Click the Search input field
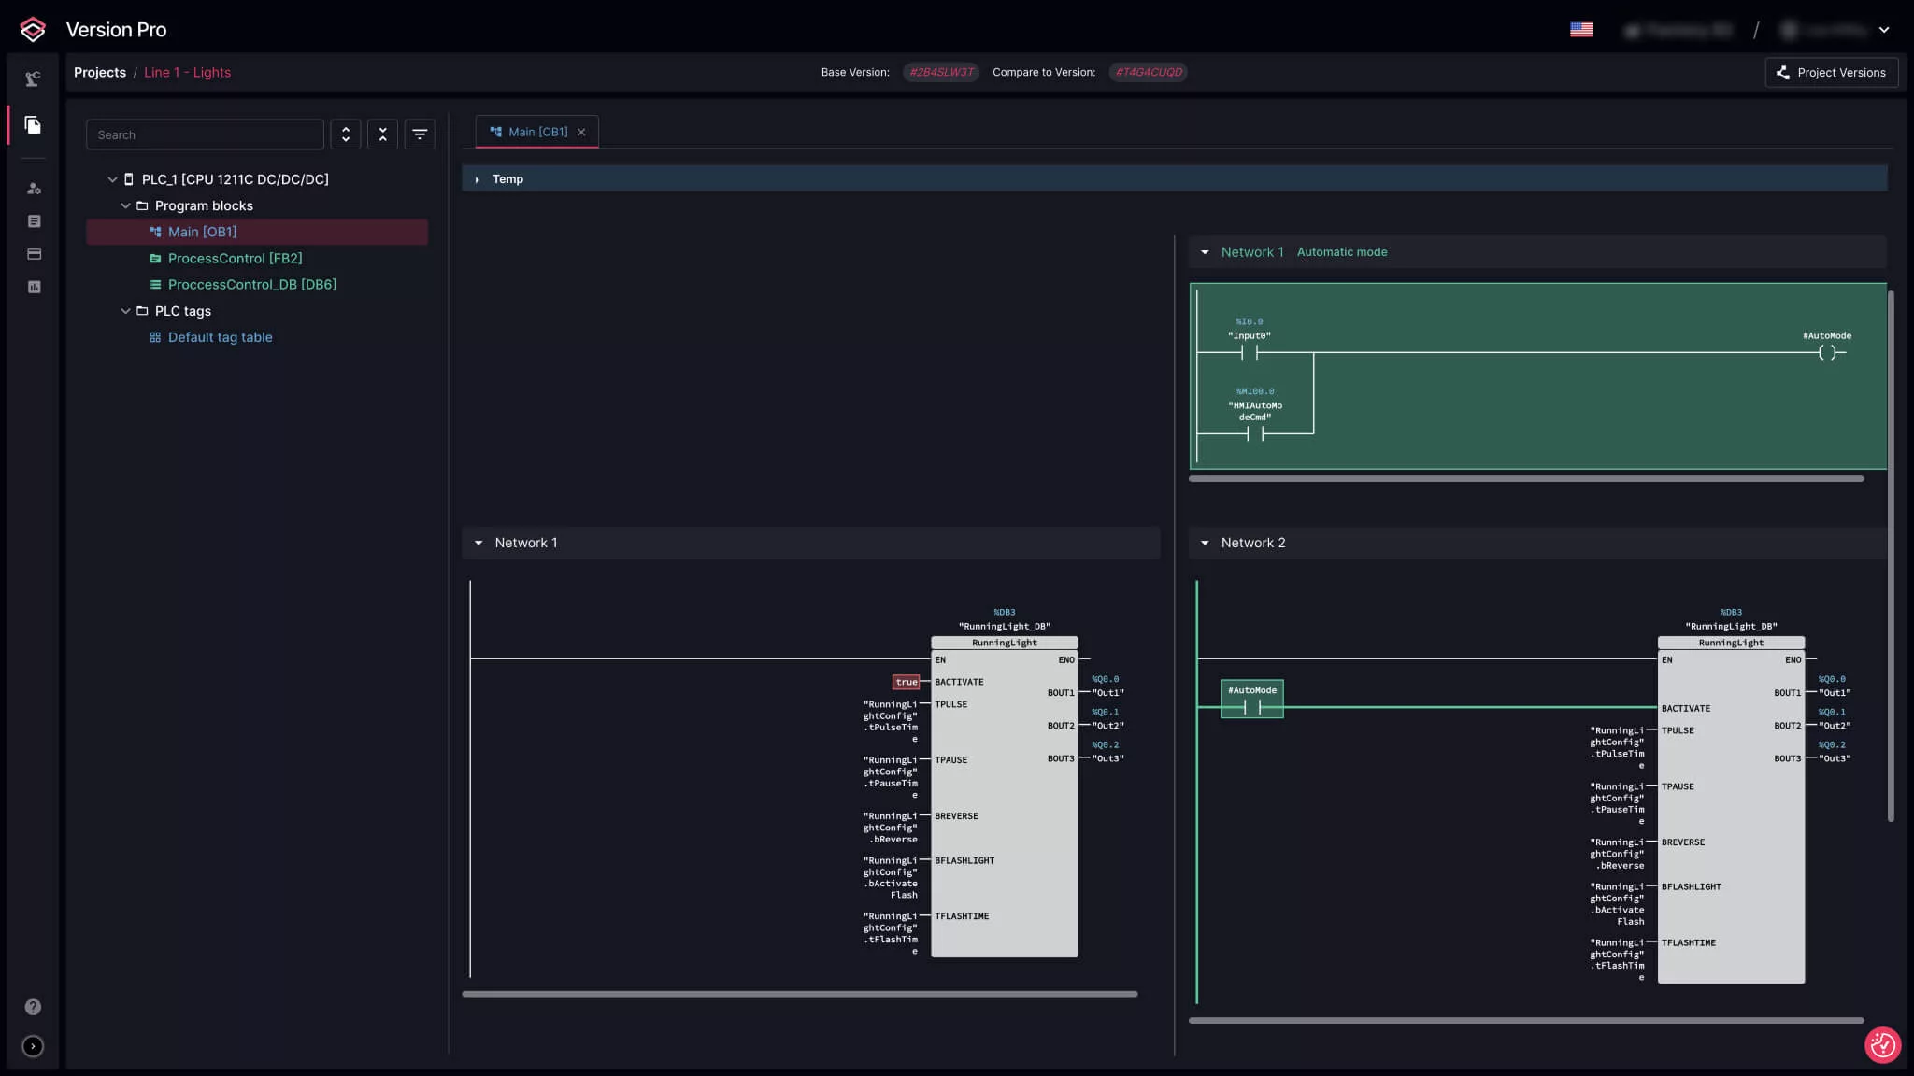Image resolution: width=1914 pixels, height=1076 pixels. (205, 134)
